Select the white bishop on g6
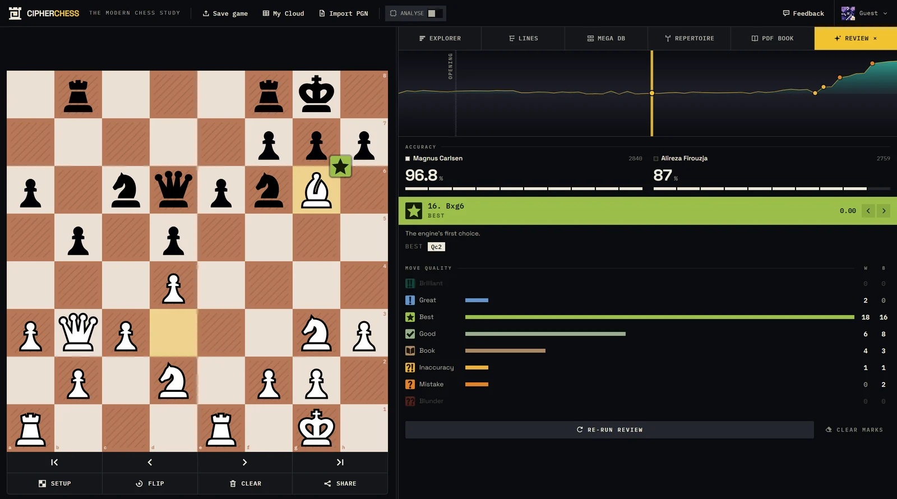Viewport: 897px width, 499px height. 316,190
